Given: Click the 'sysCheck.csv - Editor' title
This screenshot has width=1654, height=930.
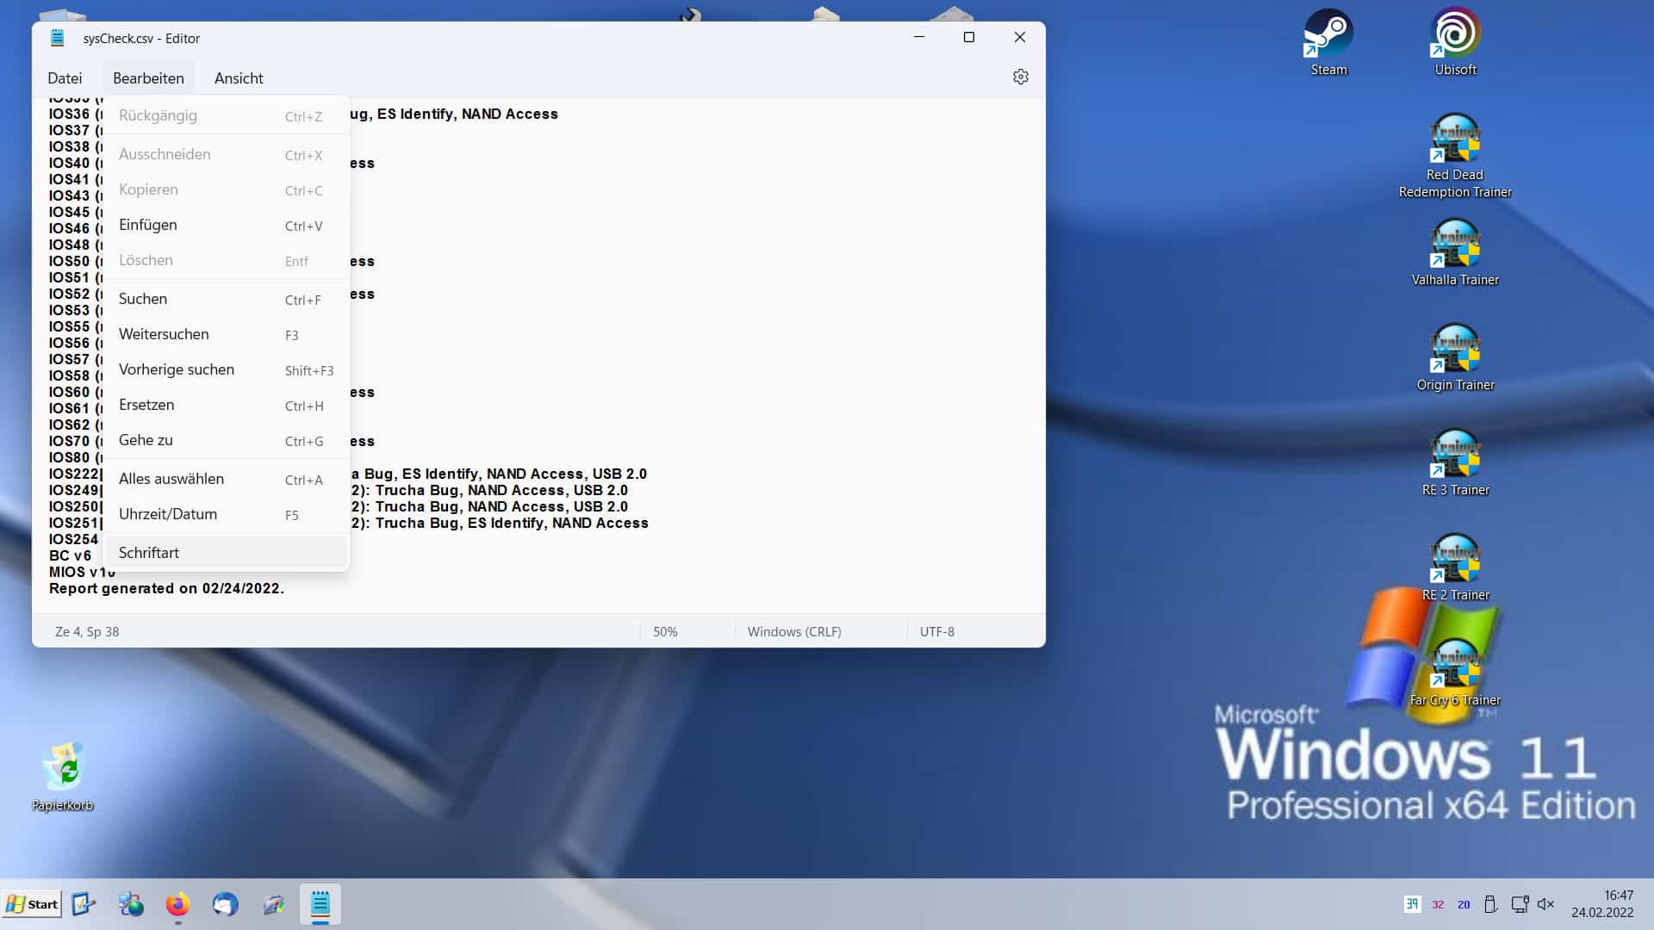Looking at the screenshot, I should click(x=141, y=39).
